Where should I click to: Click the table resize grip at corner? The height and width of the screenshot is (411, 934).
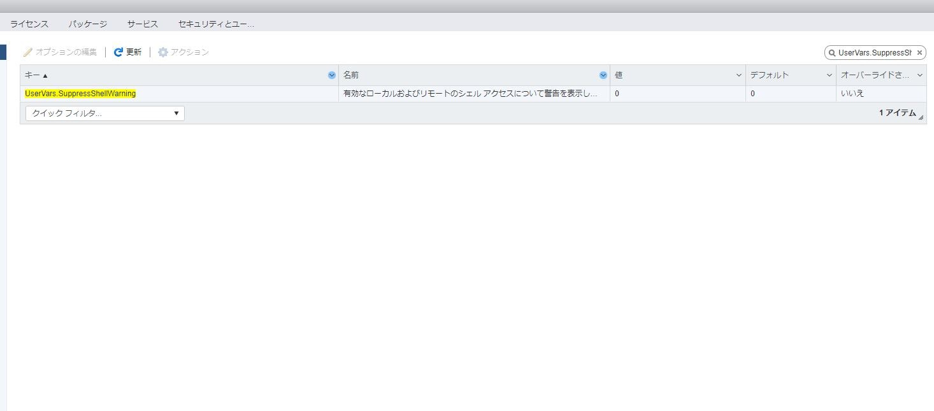921,117
